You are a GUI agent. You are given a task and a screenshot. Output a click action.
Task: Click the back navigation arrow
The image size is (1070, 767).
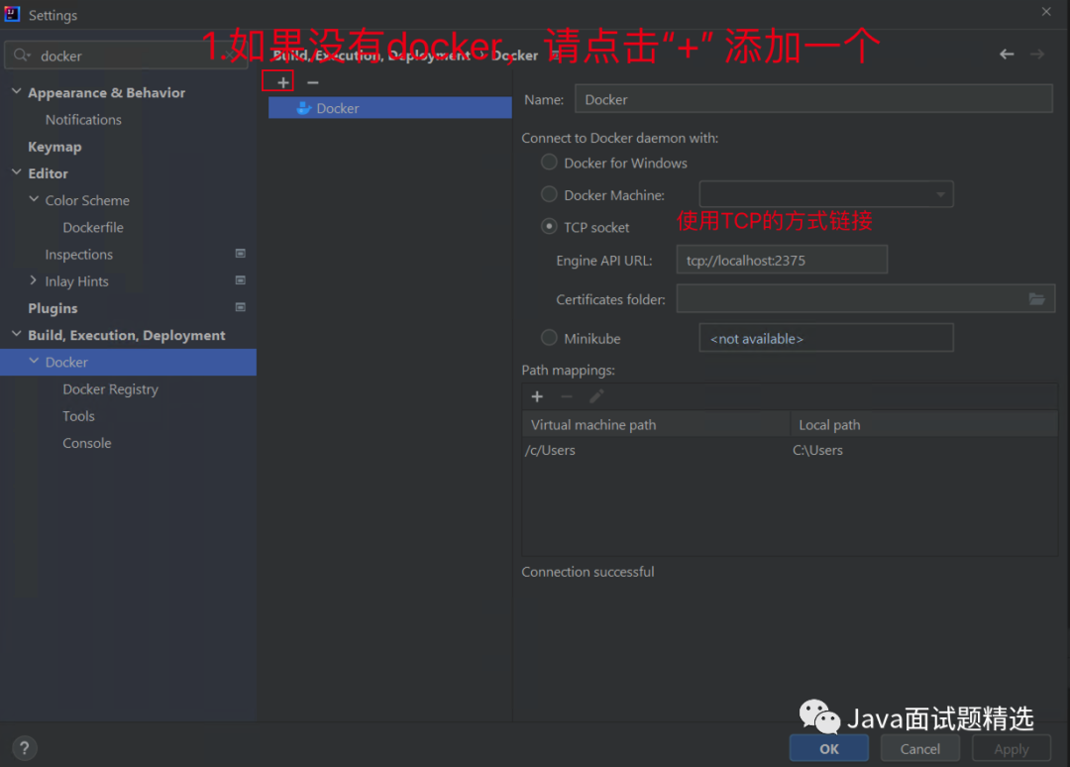(1007, 54)
